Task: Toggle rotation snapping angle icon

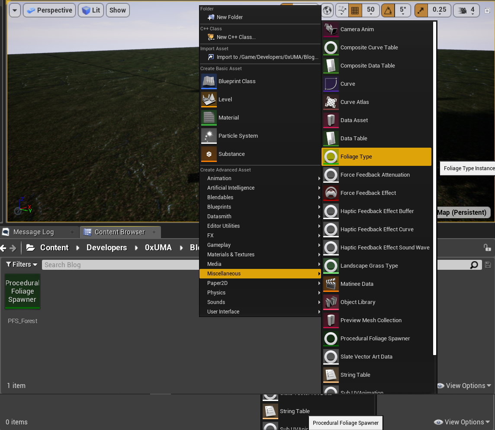Action: (x=388, y=10)
